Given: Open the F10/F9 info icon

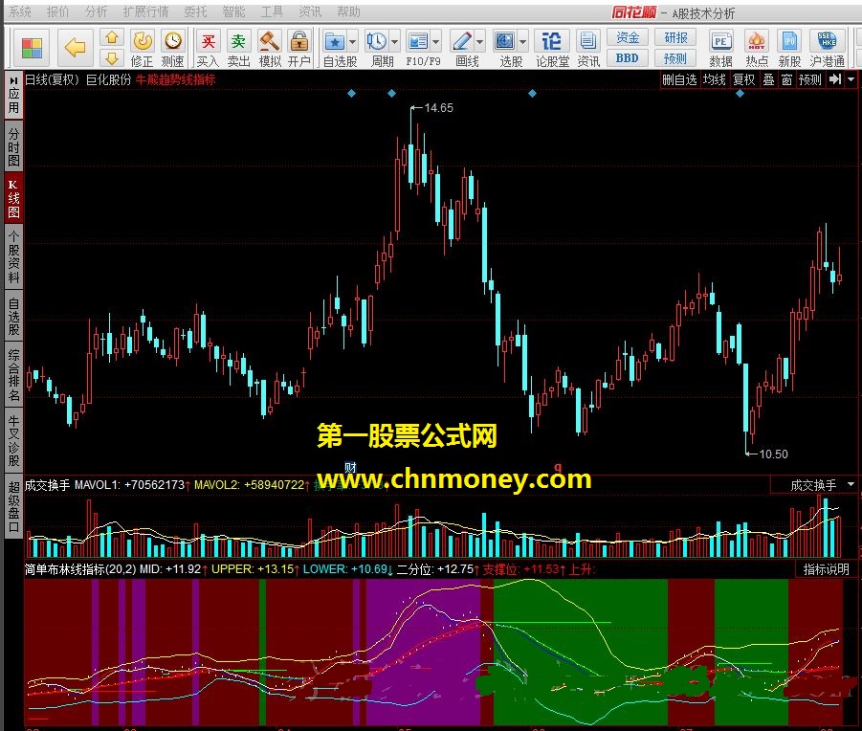Looking at the screenshot, I should 418,41.
